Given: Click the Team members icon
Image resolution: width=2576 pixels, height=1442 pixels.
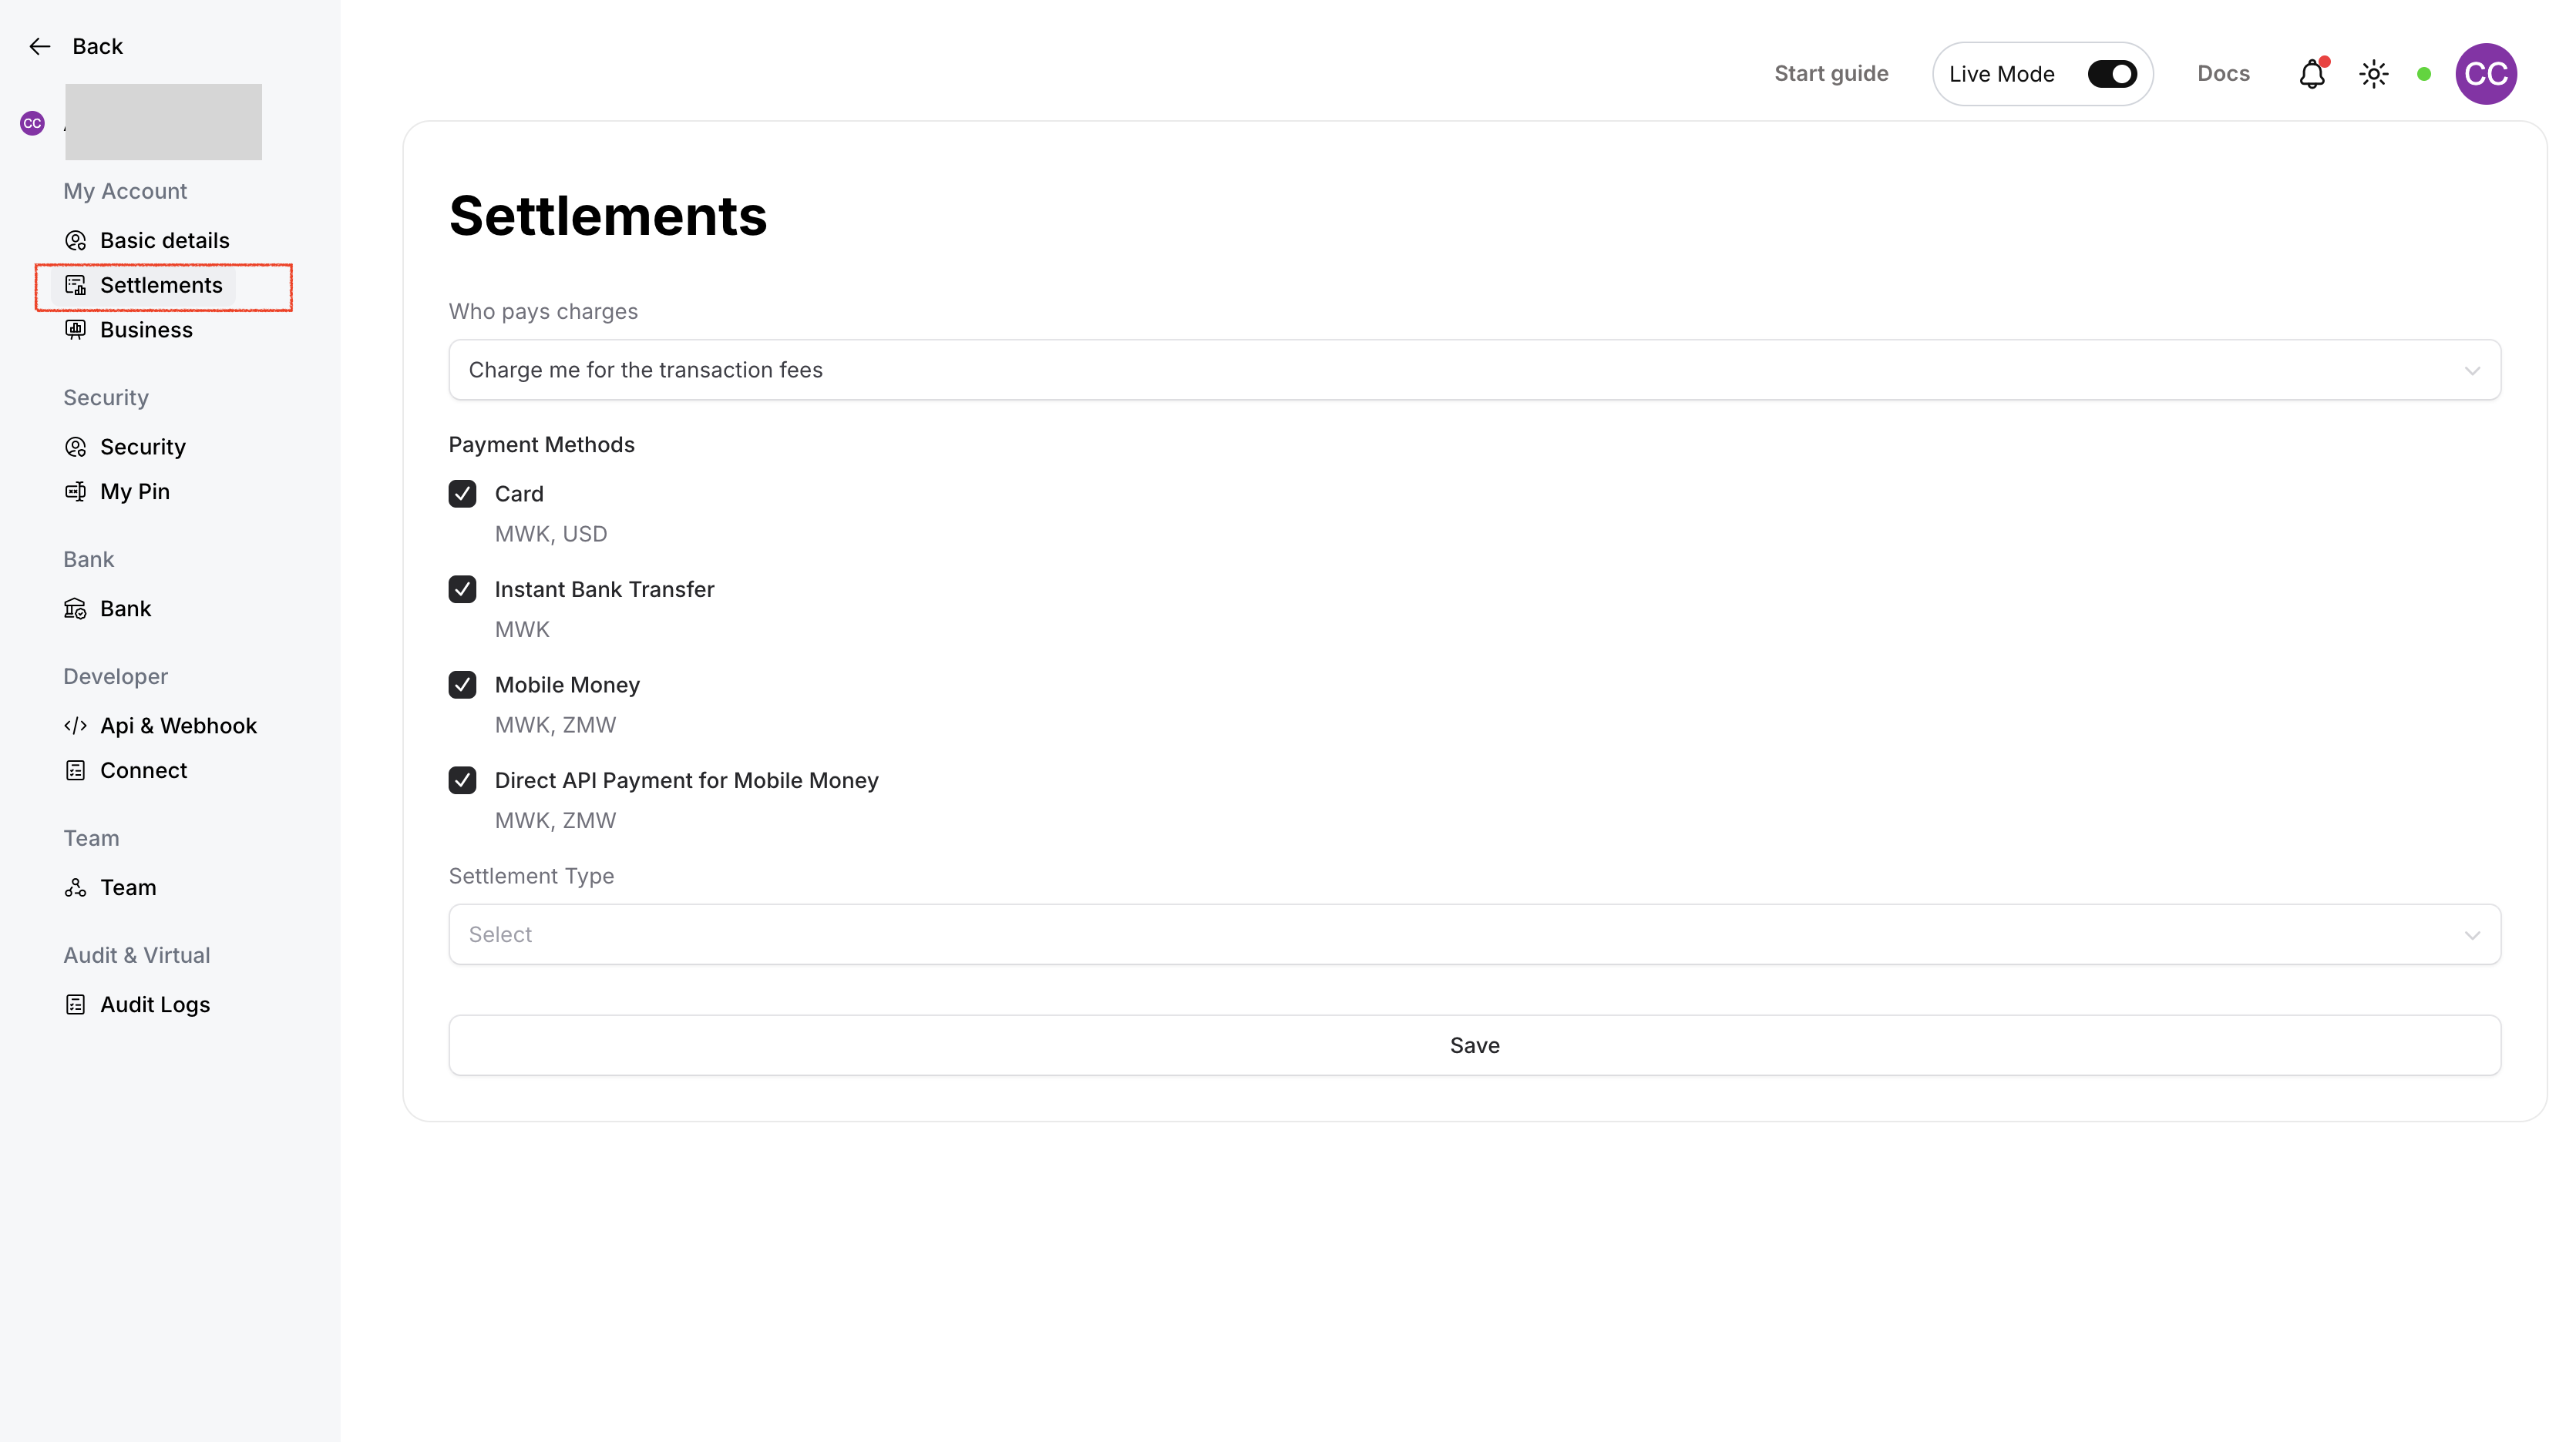Looking at the screenshot, I should tap(75, 887).
